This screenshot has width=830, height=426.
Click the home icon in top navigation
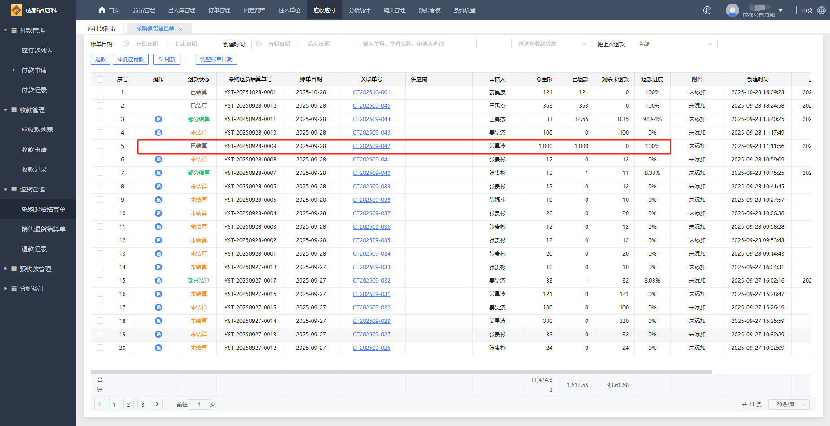[102, 10]
